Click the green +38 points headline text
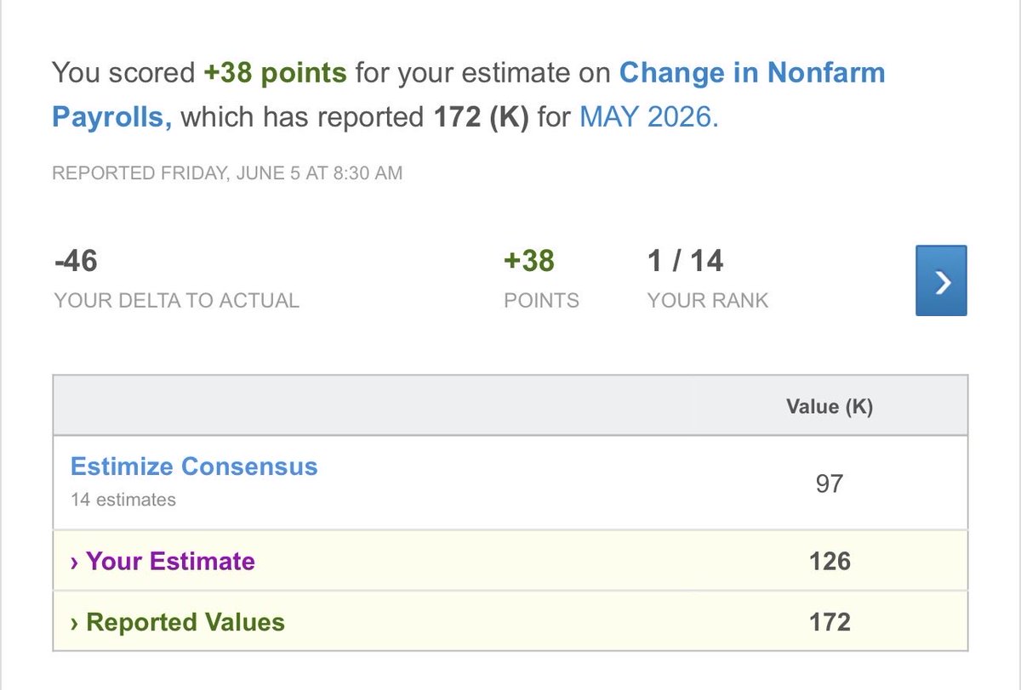Screen dimensions: 1021x690 (x=275, y=73)
